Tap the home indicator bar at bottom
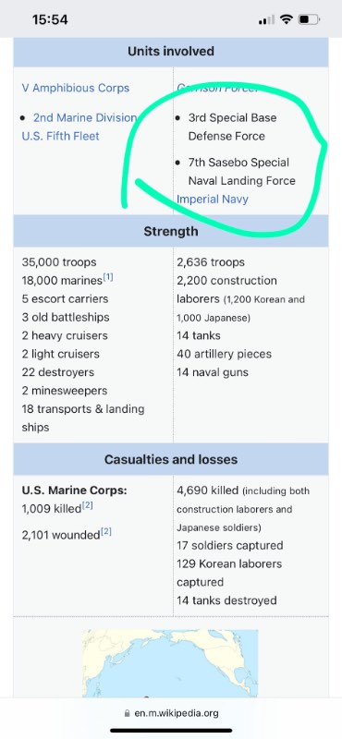Image resolution: width=342 pixels, height=739 pixels. (171, 731)
